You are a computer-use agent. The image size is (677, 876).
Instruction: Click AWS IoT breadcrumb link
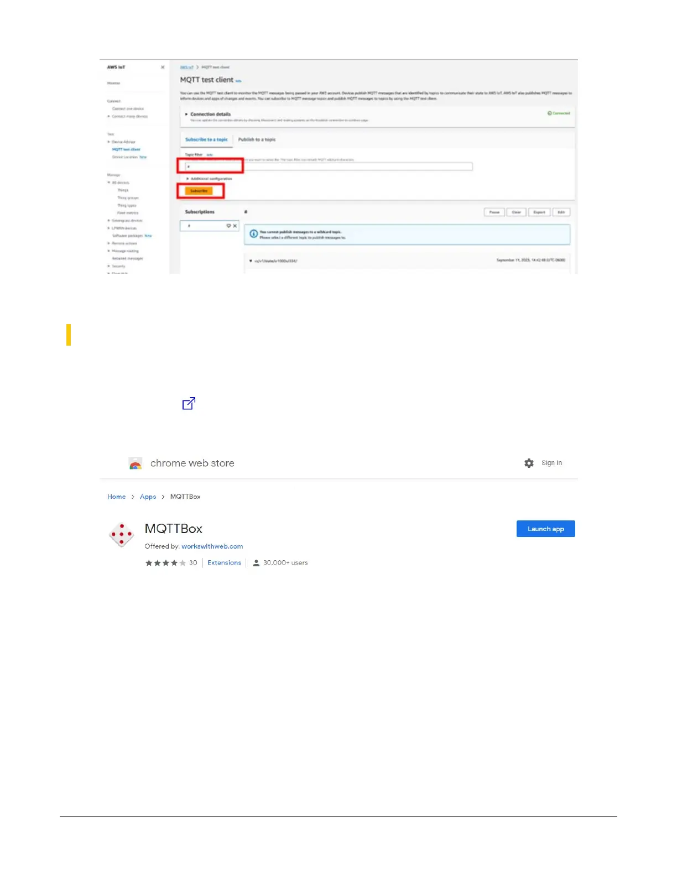[x=187, y=67]
